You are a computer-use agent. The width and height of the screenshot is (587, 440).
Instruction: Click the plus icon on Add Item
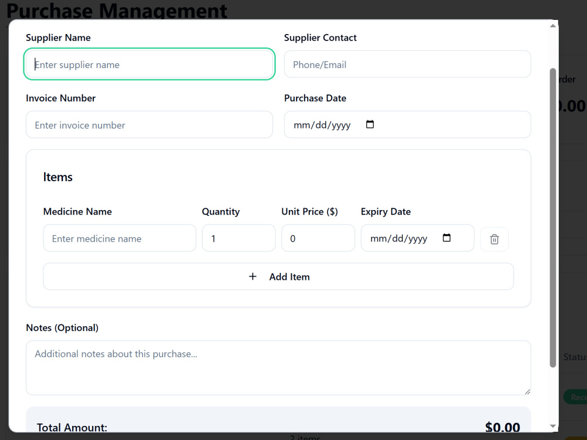pos(252,276)
